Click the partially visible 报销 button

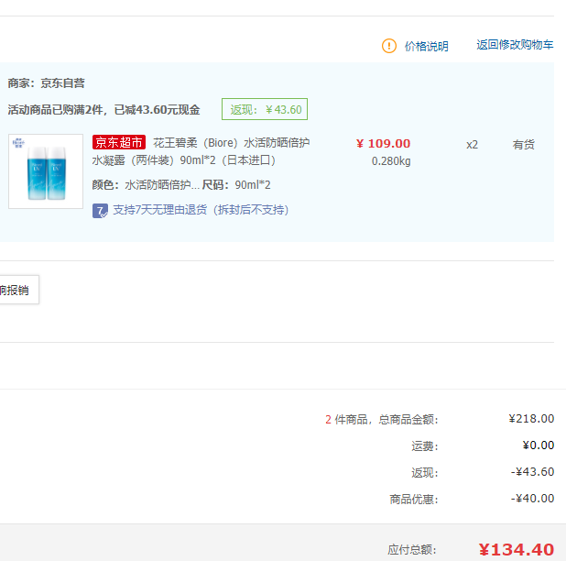coord(18,290)
